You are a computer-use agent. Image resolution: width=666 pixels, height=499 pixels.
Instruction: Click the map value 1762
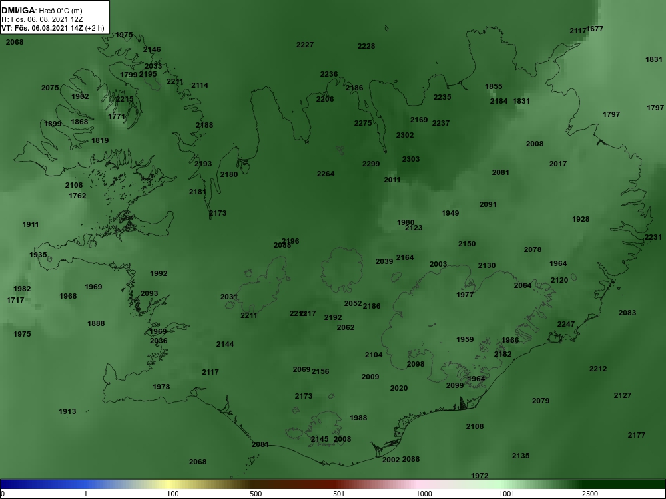[x=77, y=196]
